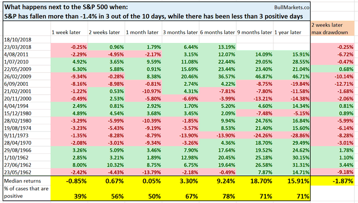Select the 9.24% median returns cell

(224, 182)
